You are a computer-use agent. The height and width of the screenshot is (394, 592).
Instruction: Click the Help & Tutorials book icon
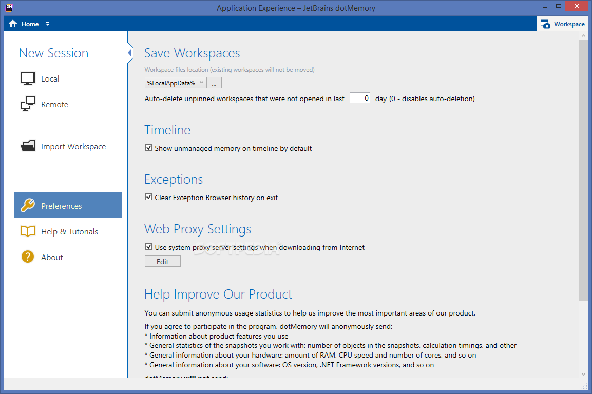pyautogui.click(x=28, y=231)
